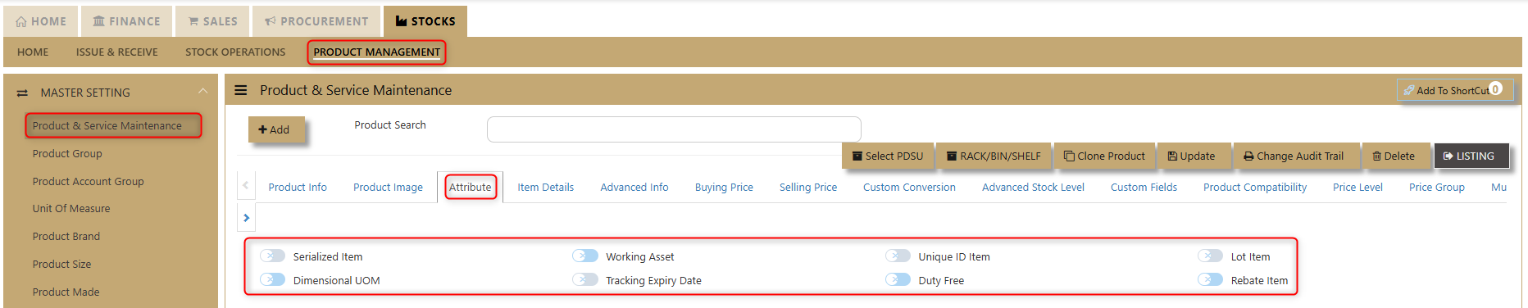Toggle the Lot Item switch
Viewport: 1528px width, 308px height.
coord(1210,256)
